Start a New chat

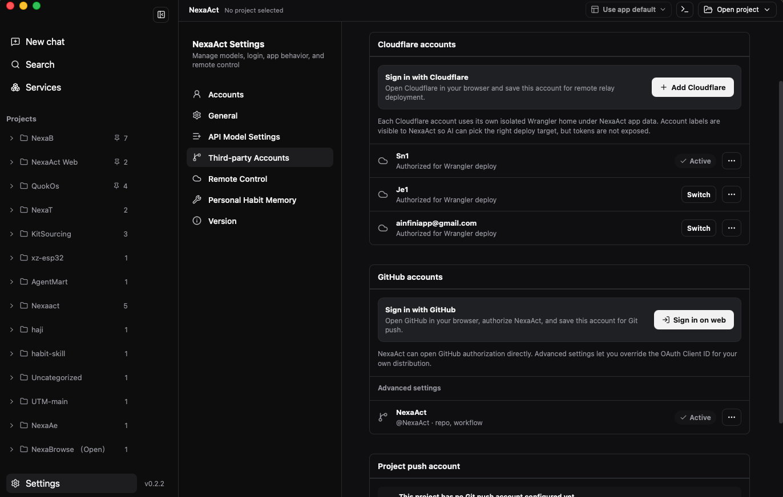pos(71,42)
